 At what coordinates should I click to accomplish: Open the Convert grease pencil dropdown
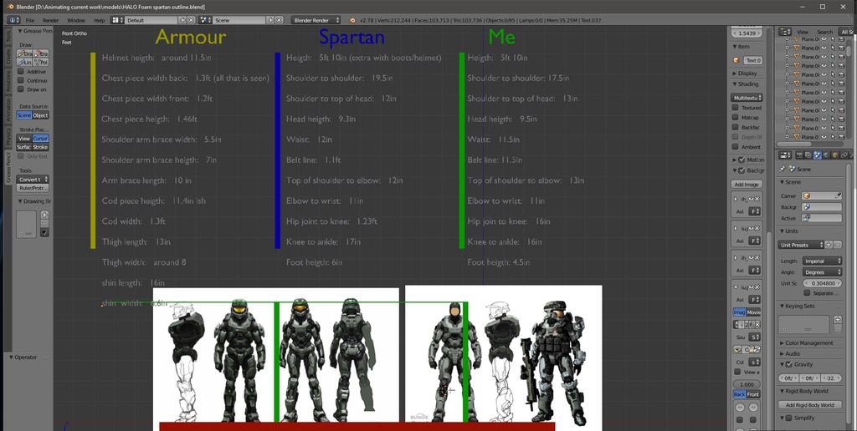pos(33,179)
